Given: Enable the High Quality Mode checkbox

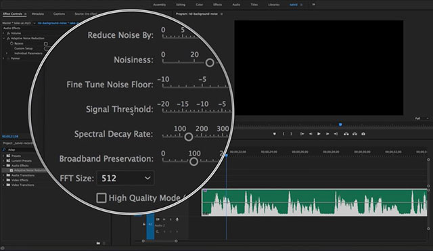Looking at the screenshot, I should point(101,198).
